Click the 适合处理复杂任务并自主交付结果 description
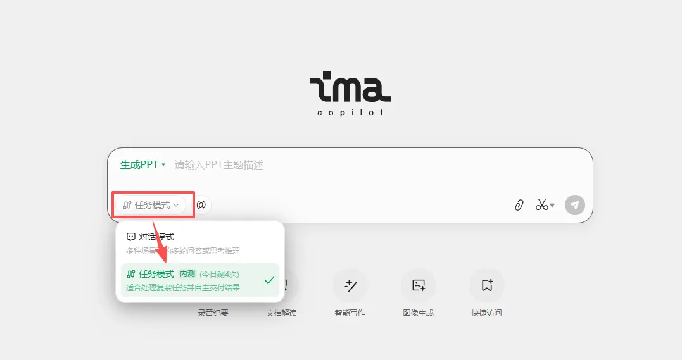The width and height of the screenshot is (682, 360). point(183,288)
